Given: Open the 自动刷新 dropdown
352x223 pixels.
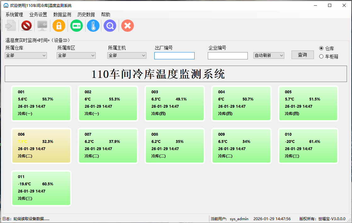Looking at the screenshot, I should tap(269, 56).
